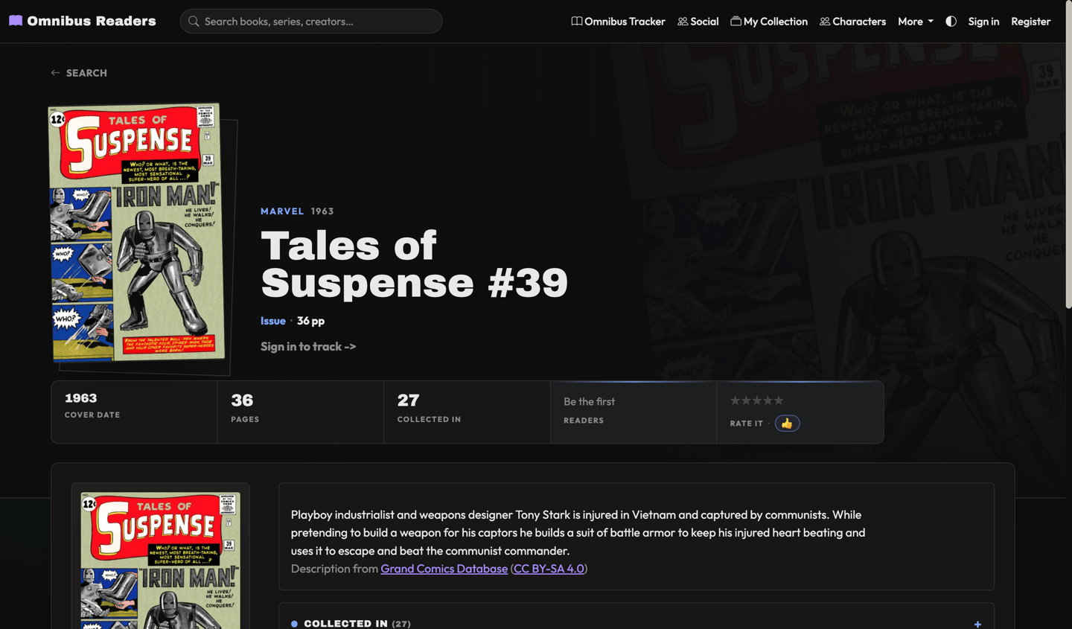Click the 36 Pages stat

[300, 412]
